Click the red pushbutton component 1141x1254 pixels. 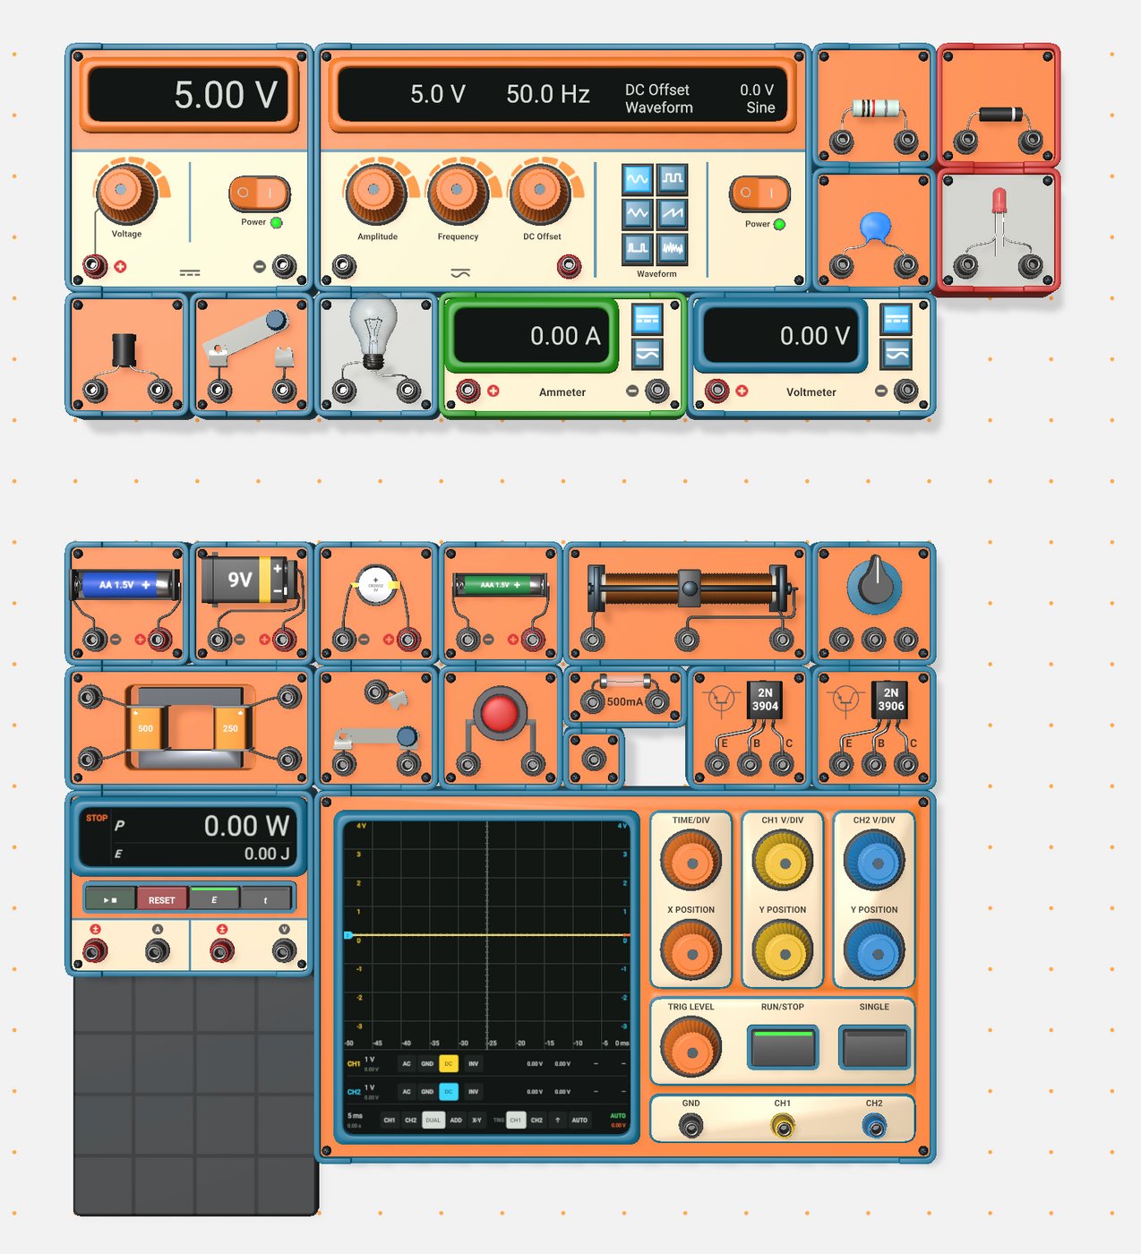click(x=499, y=714)
